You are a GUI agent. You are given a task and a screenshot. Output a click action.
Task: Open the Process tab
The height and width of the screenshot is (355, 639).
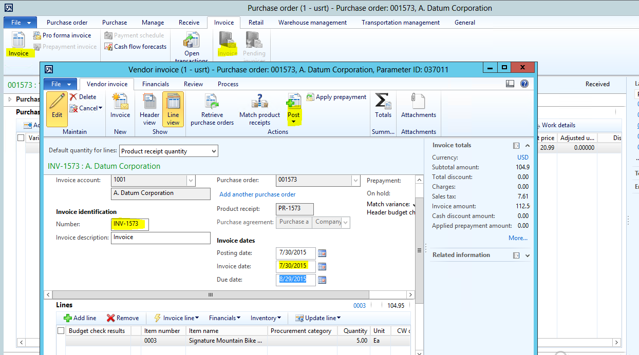point(228,84)
